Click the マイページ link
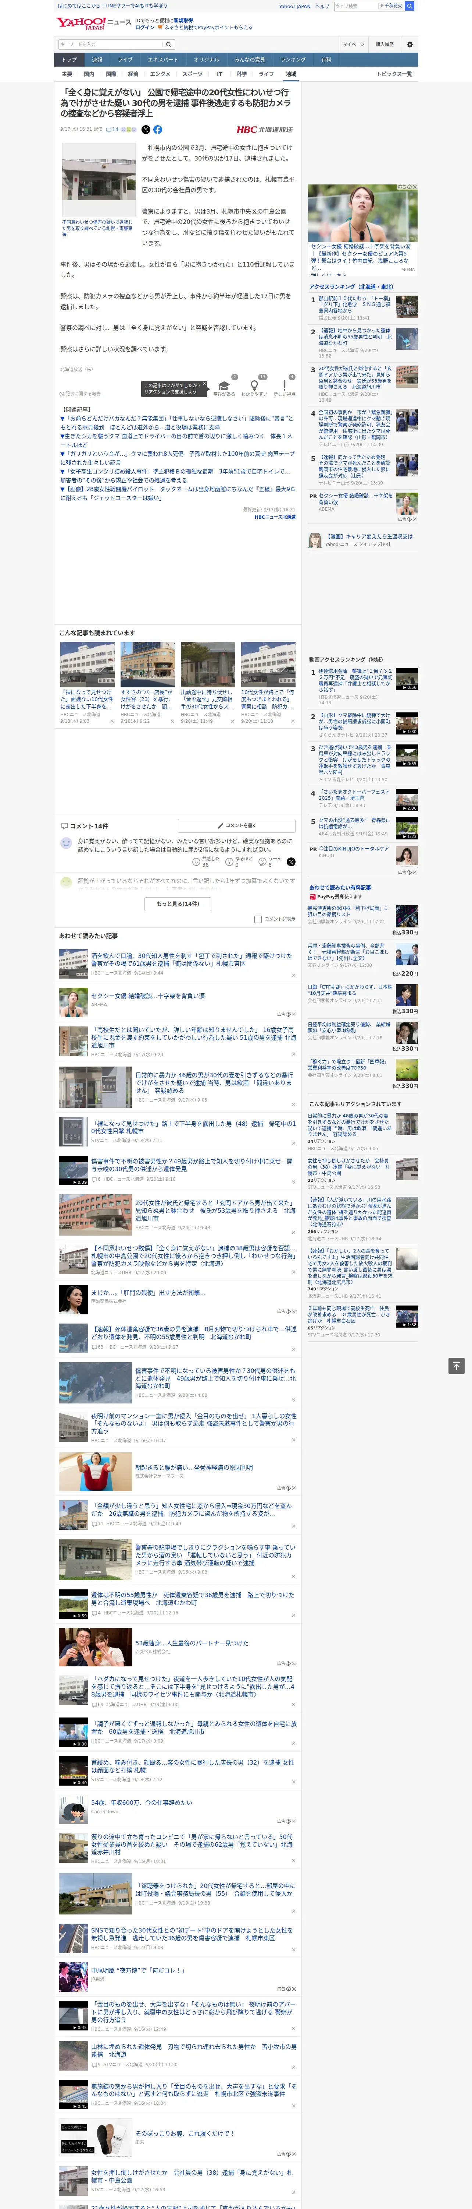 click(353, 45)
